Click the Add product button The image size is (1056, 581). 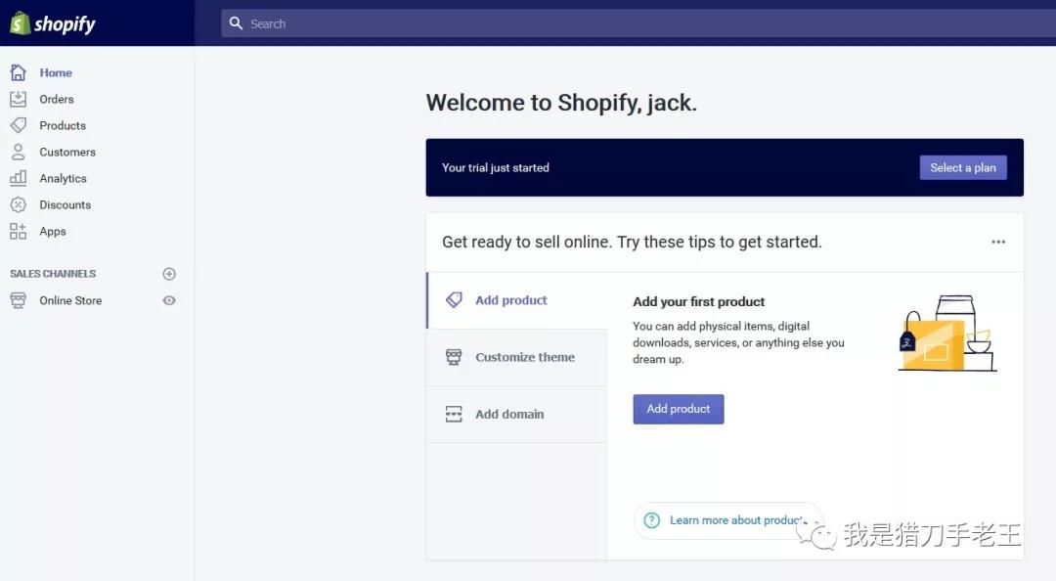(x=678, y=409)
